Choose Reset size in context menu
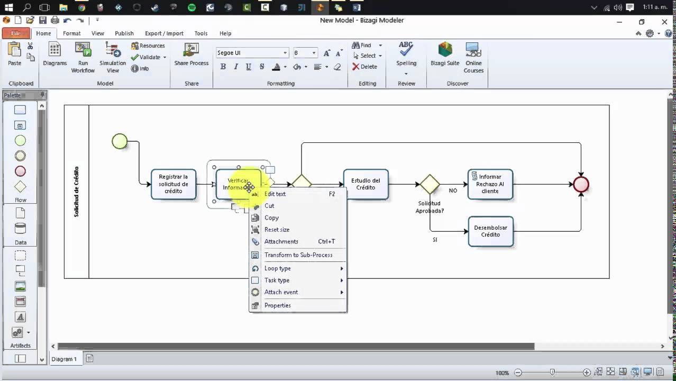Viewport: 676px width, 381px height. 298,230
